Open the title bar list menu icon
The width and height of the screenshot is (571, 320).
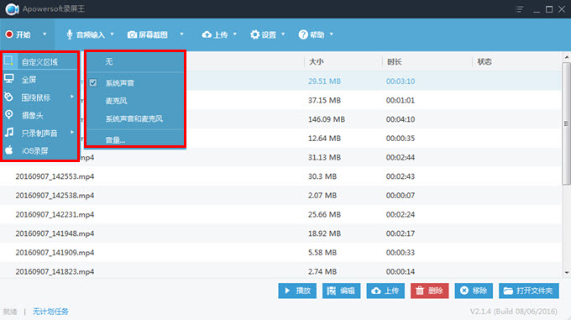(519, 9)
